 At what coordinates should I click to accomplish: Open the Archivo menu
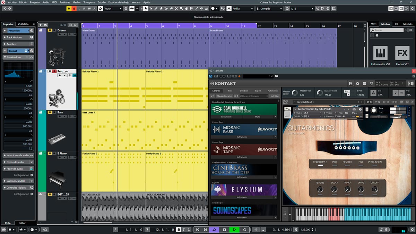point(12,2)
